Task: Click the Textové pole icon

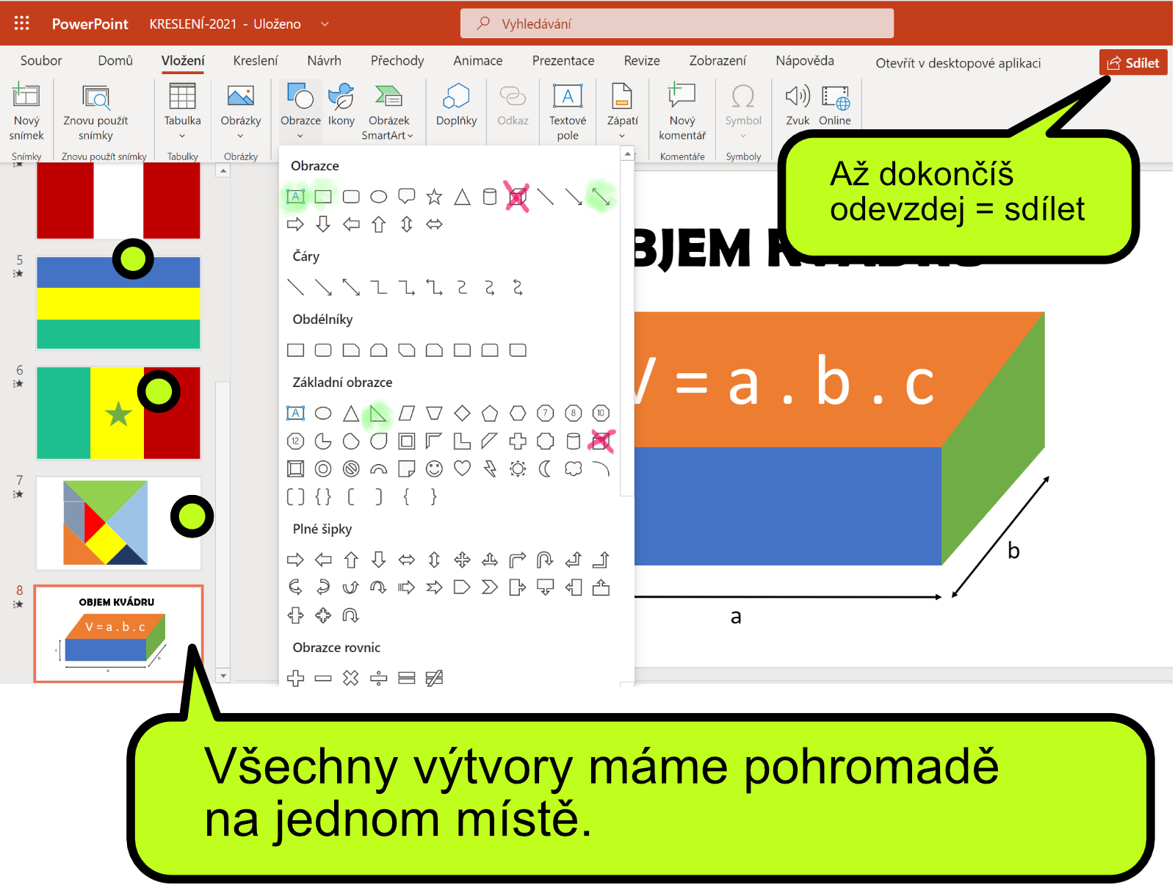Action: coord(567,96)
